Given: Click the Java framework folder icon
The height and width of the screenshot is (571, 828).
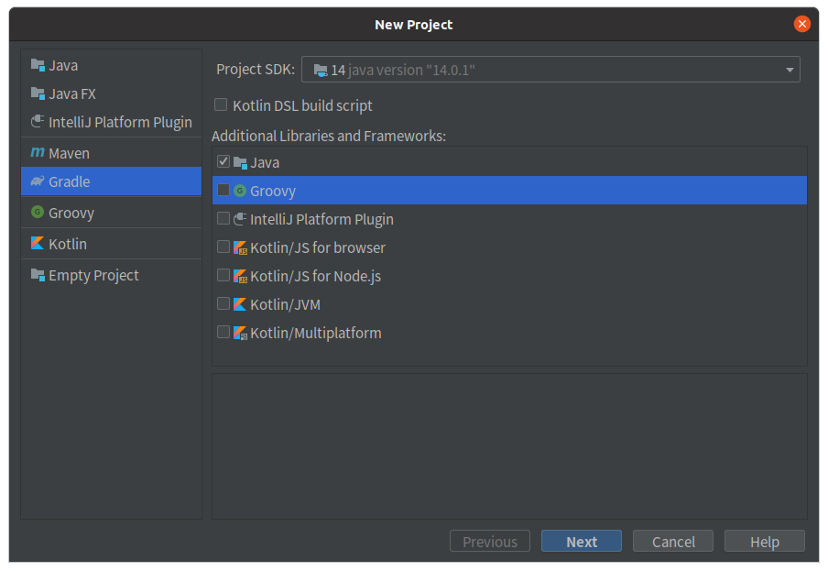Looking at the screenshot, I should [x=240, y=163].
